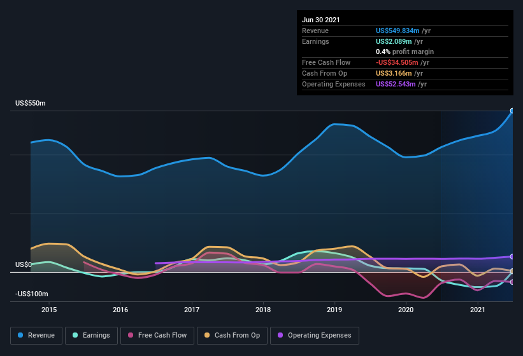The image size is (523, 356).
Task: Select the 2019 x-axis label
Action: 334,310
